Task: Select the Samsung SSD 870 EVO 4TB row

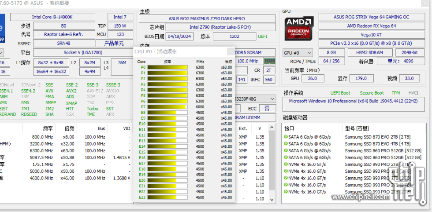Action: click(x=353, y=144)
